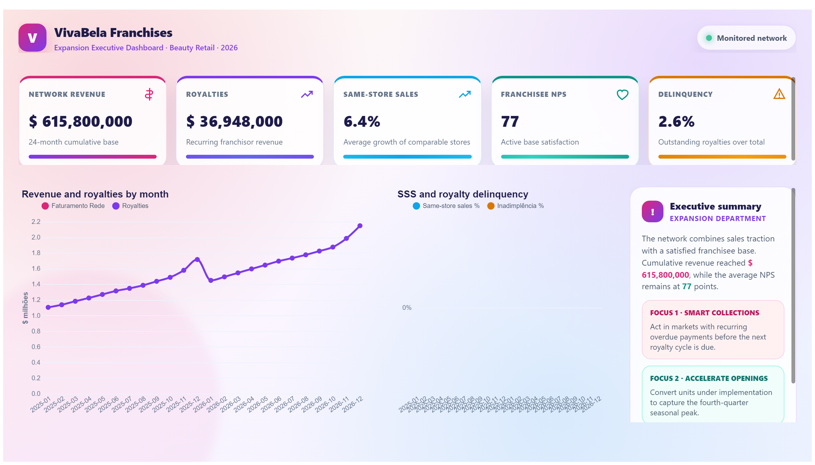This screenshot has height=465, width=815.
Task: Toggle Same-store sales % legend item
Action: click(x=446, y=206)
